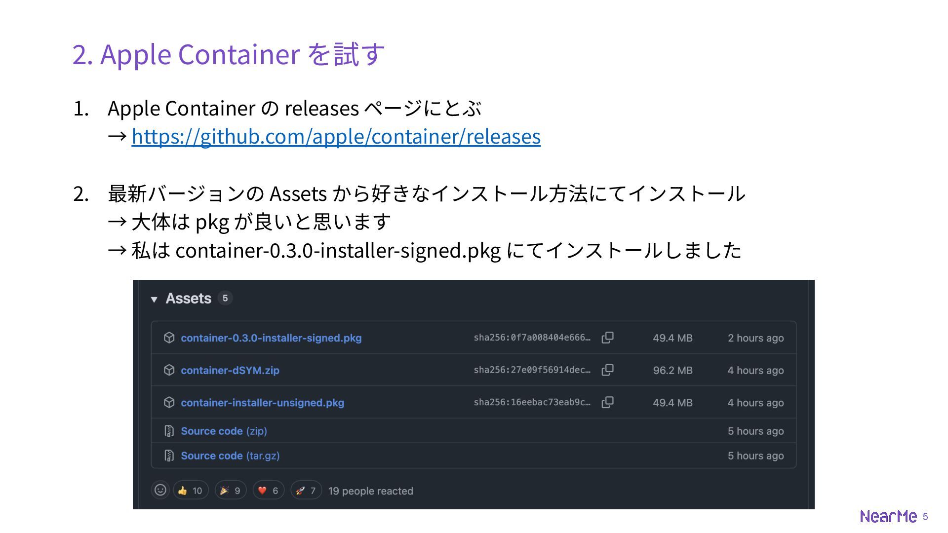Image resolution: width=948 pixels, height=533 pixels.
Task: Click package icon beside container-dSYM.zip
Action: point(169,370)
